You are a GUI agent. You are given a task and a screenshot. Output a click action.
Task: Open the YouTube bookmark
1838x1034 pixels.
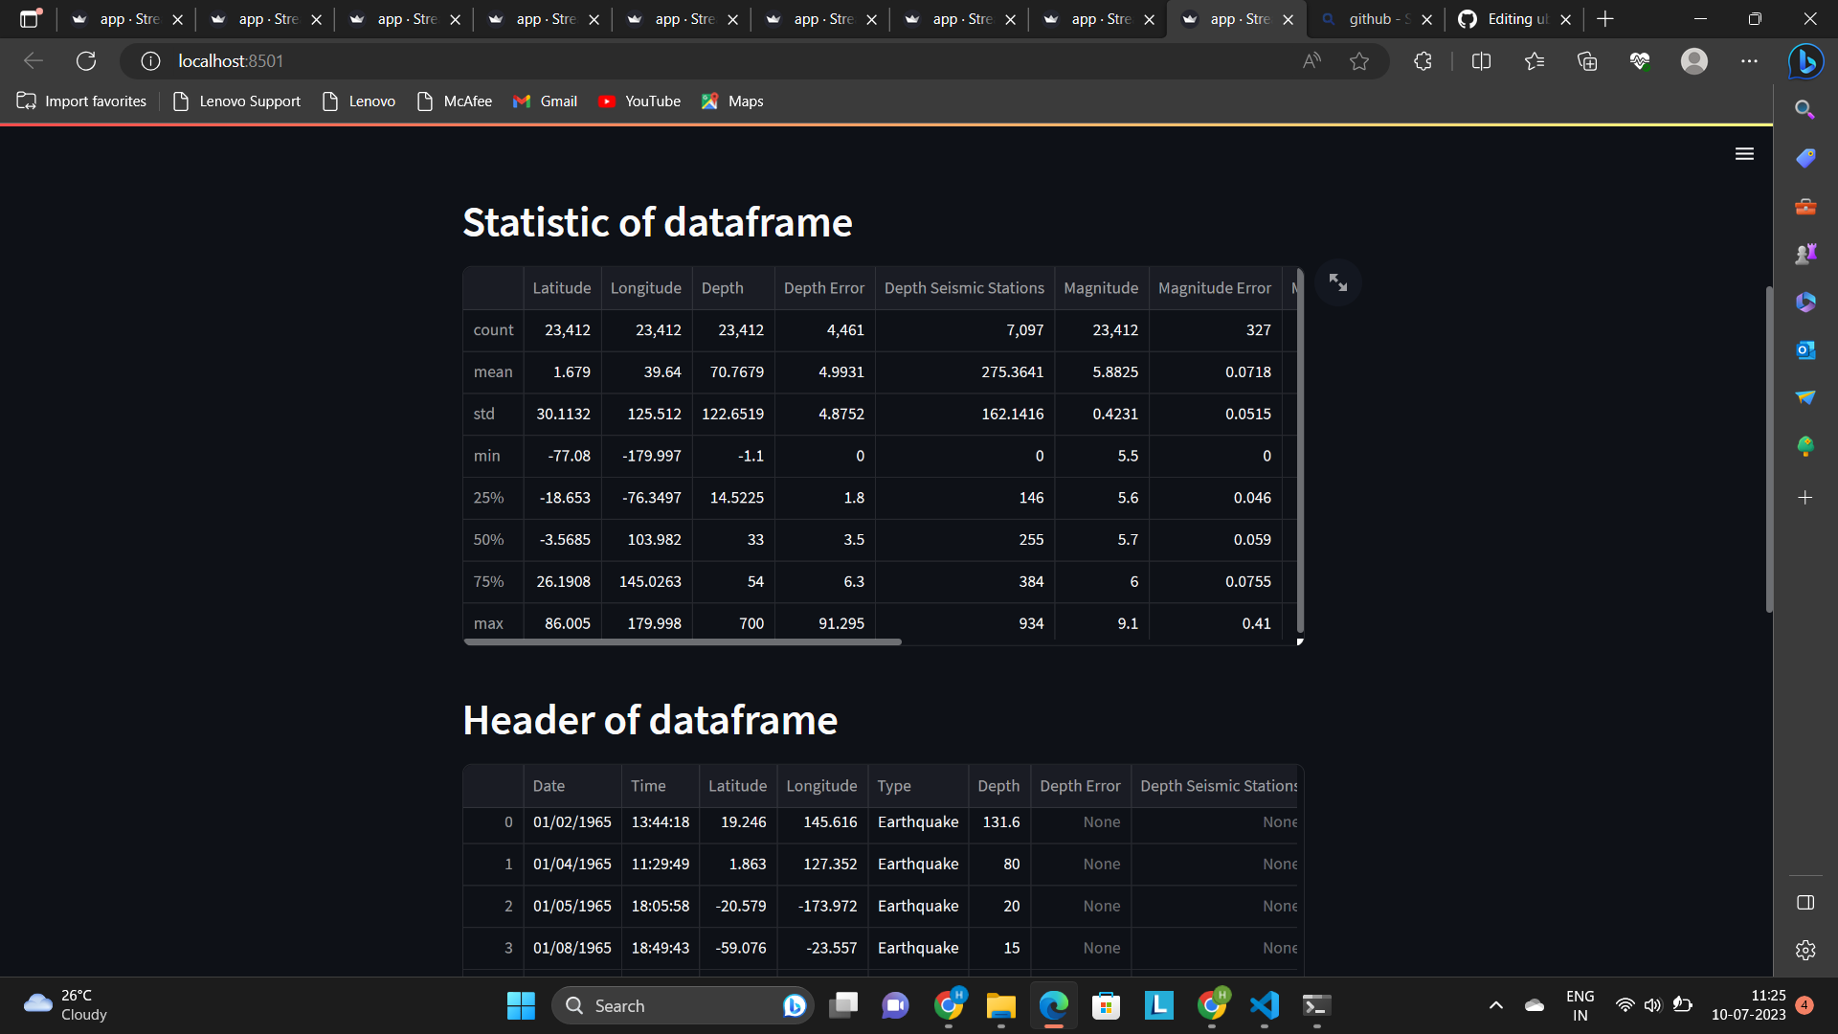pos(639,101)
